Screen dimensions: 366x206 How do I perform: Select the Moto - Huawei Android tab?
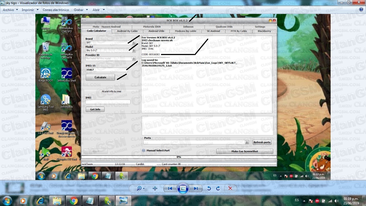click(107, 27)
